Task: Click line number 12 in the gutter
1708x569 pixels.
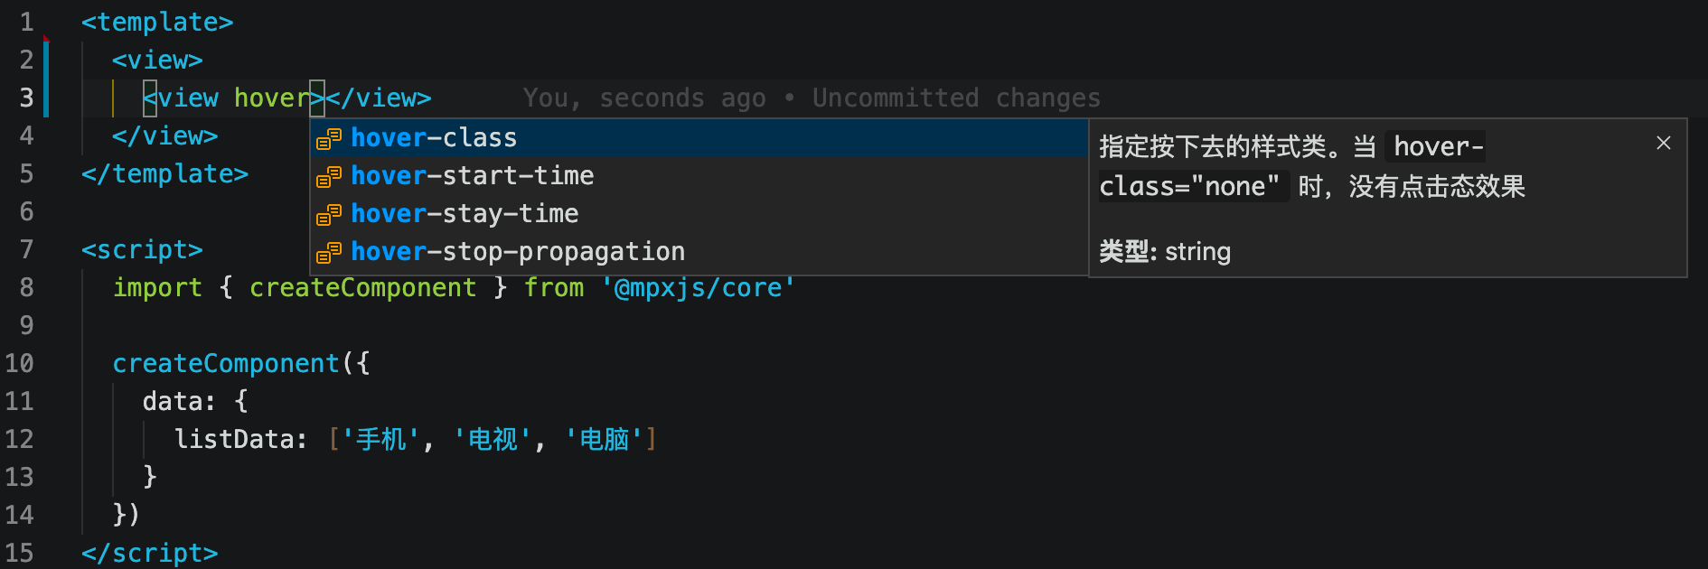Action: (x=19, y=439)
